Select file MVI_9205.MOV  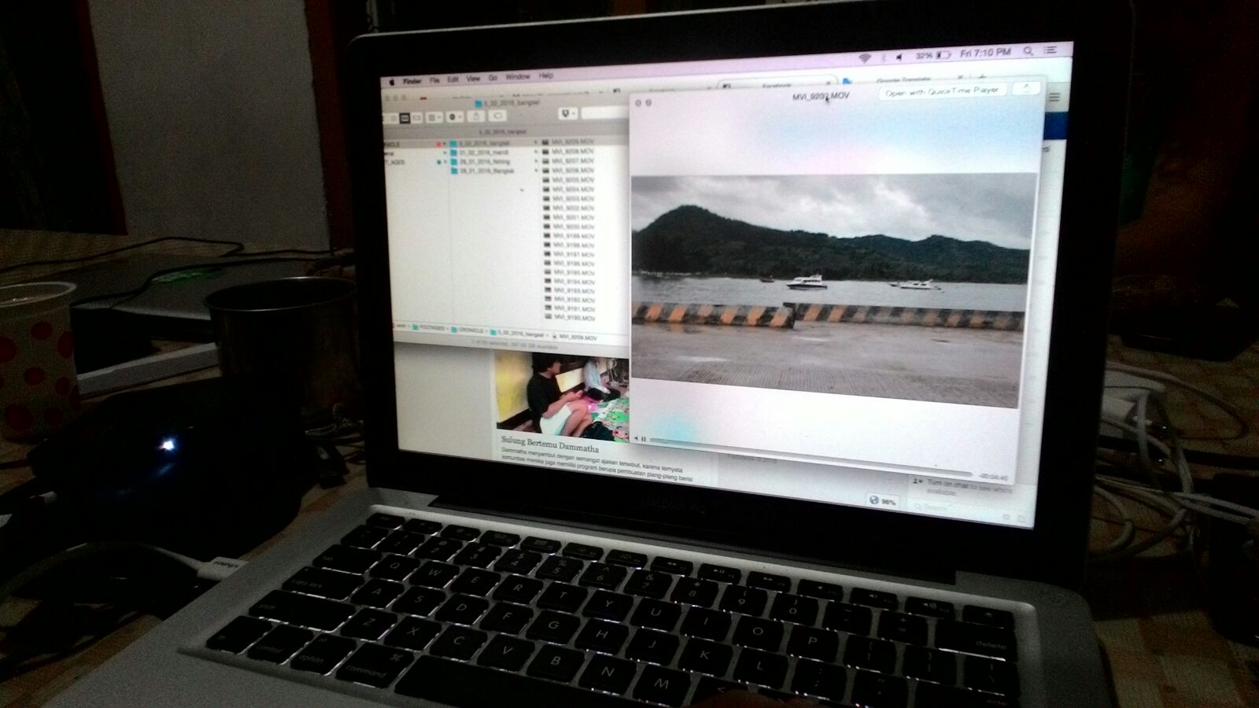click(x=568, y=179)
